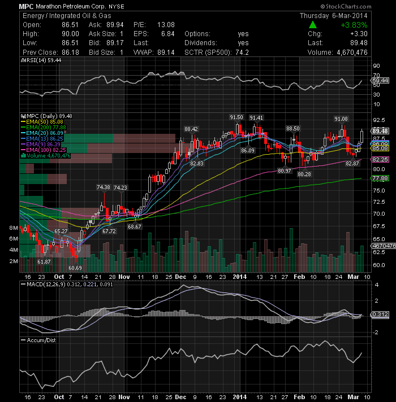Click the Feb label on the bottom date axis
The image size is (396, 402).
[x=299, y=397]
